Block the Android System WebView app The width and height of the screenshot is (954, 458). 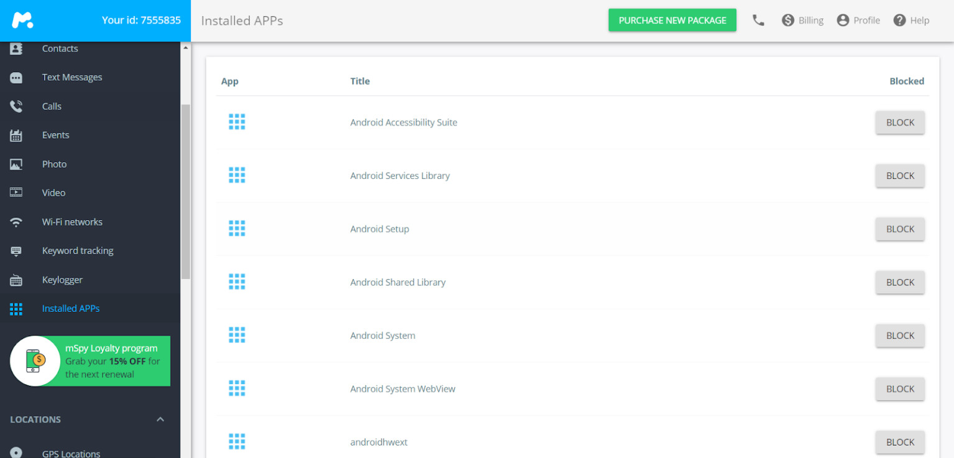click(x=899, y=389)
